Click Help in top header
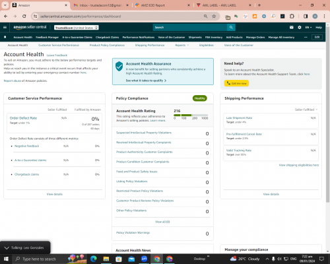 (x=319, y=28)
